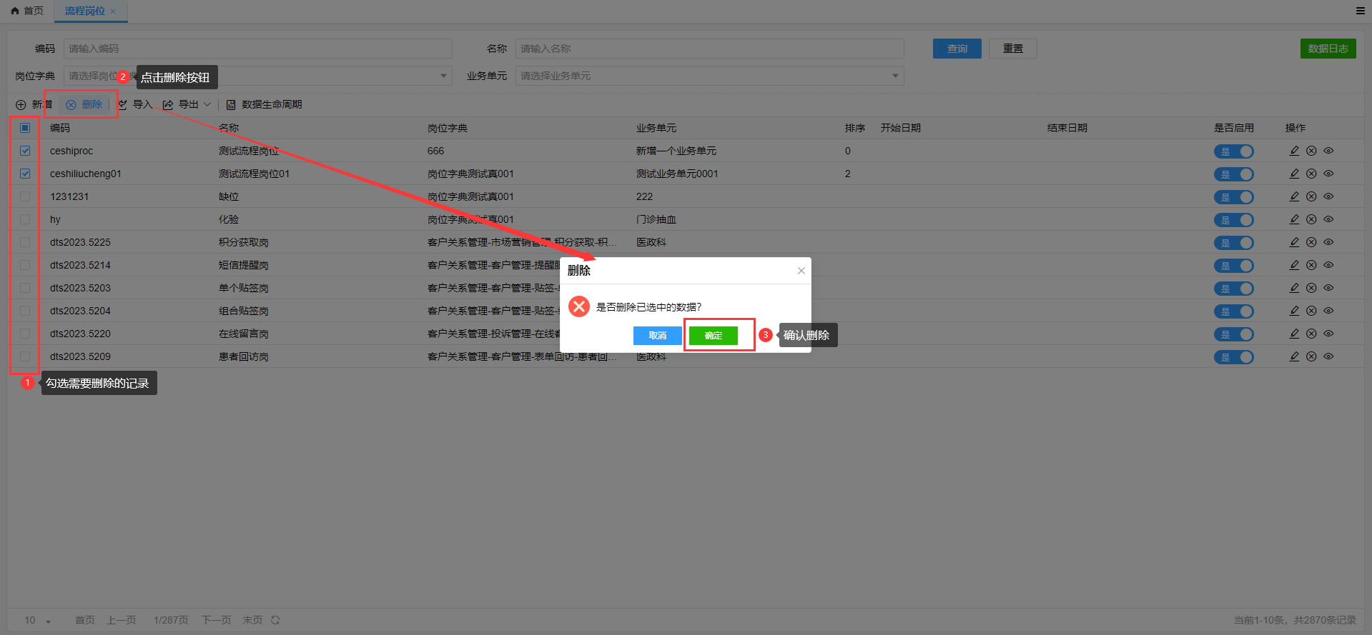Jump to the pagination 首页 link
1372x635 pixels.
[x=85, y=620]
